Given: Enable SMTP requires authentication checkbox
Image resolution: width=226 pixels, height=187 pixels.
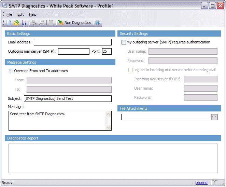Looking at the screenshot, I should coord(124,42).
